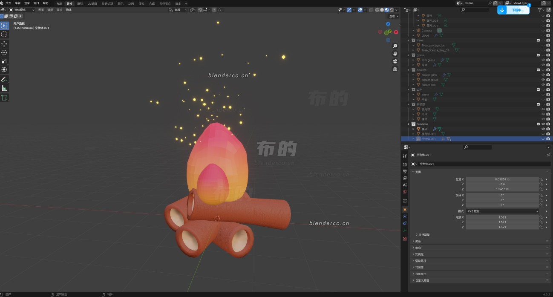The image size is (553, 297).
Task: Pin the properties editor context
Action: [x=548, y=155]
